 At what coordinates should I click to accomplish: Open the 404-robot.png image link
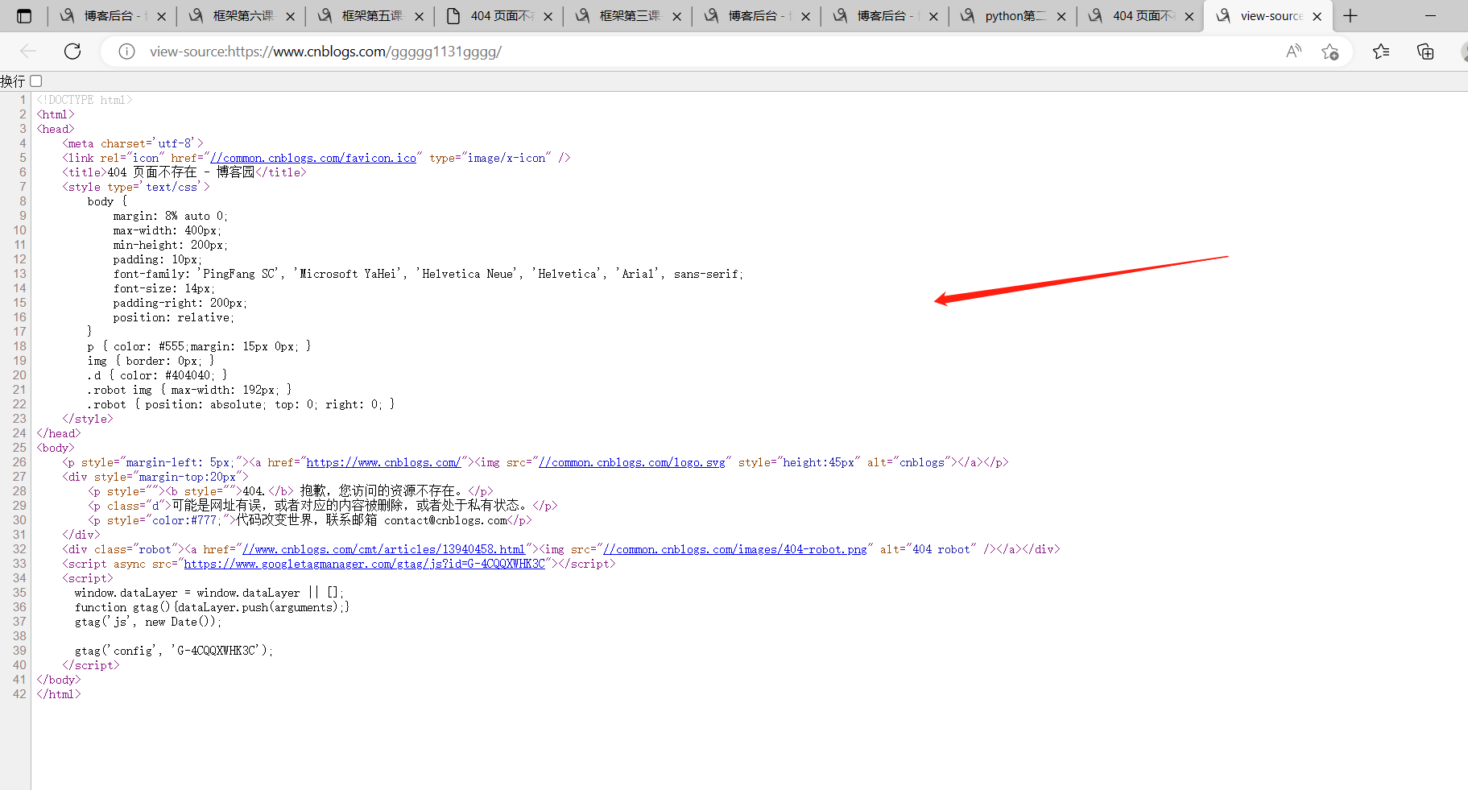point(735,549)
